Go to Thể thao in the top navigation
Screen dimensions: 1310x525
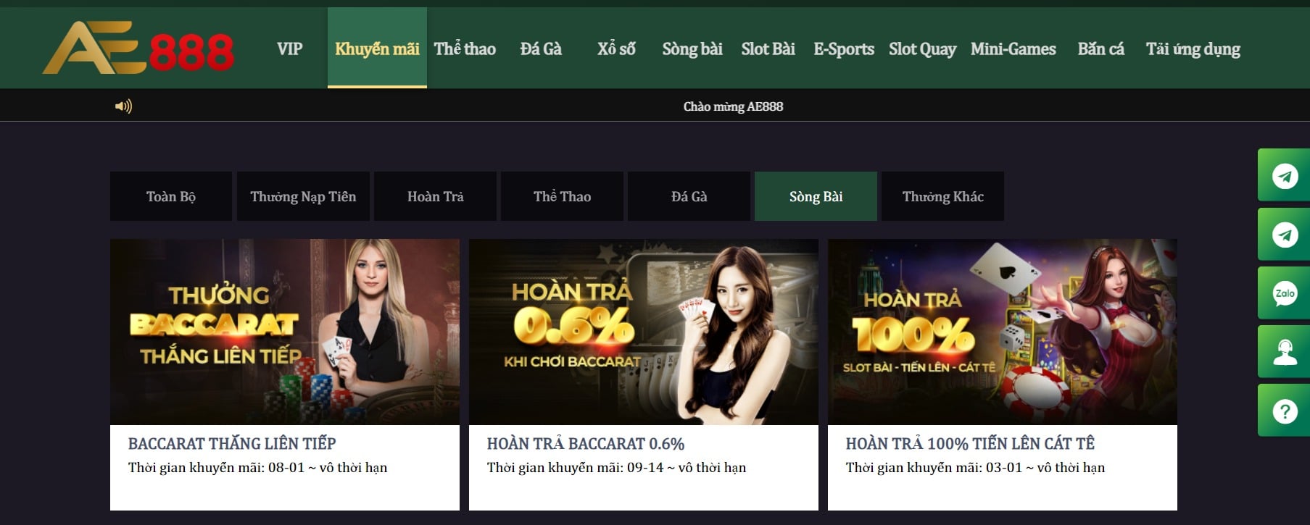pos(465,49)
